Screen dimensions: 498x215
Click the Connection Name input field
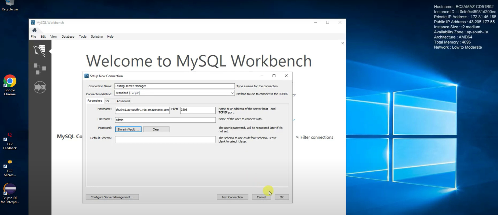(x=174, y=86)
